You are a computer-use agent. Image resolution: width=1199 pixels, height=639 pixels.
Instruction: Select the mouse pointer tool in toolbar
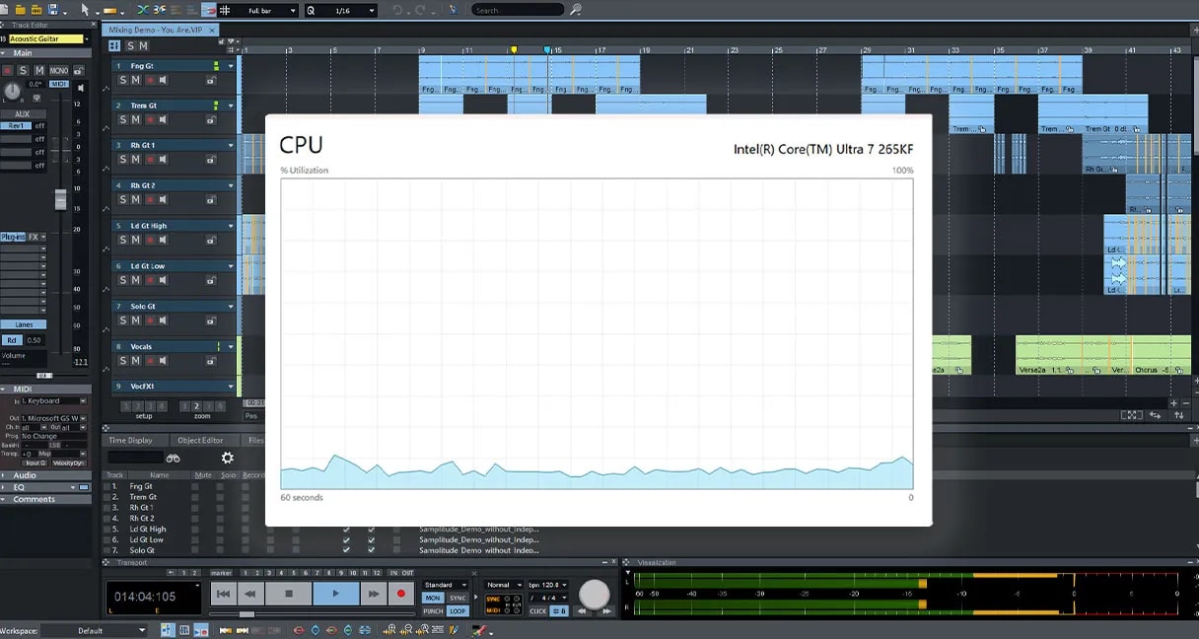pos(85,10)
